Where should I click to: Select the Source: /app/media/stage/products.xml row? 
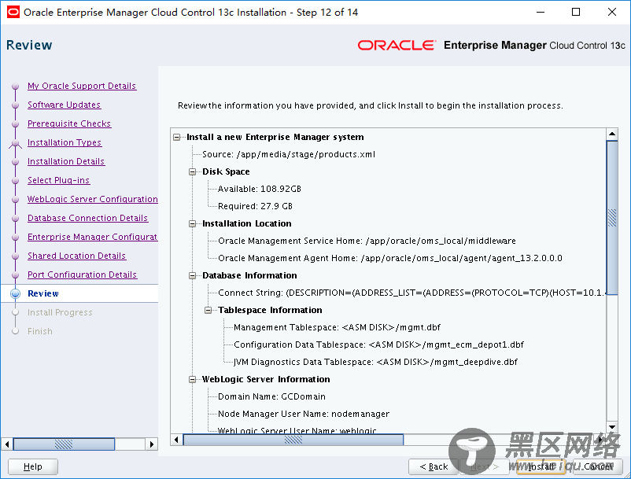(289, 154)
